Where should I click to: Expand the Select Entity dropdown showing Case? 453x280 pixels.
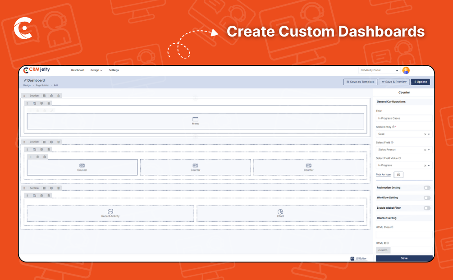point(429,134)
